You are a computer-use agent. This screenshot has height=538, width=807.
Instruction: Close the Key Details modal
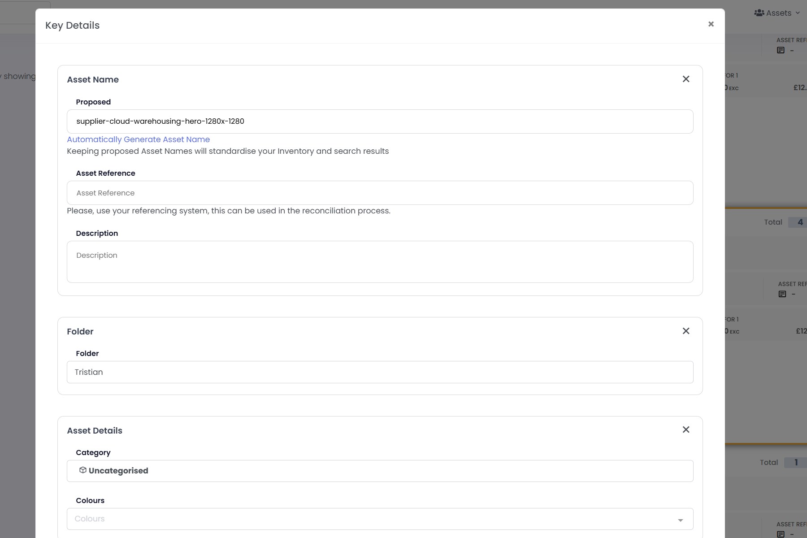711,24
